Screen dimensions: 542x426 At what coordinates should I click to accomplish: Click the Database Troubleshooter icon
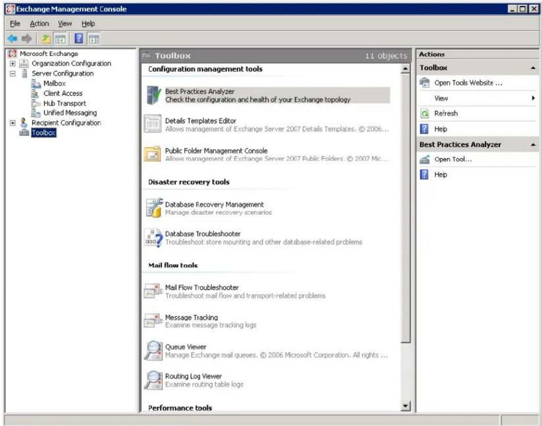click(x=154, y=238)
